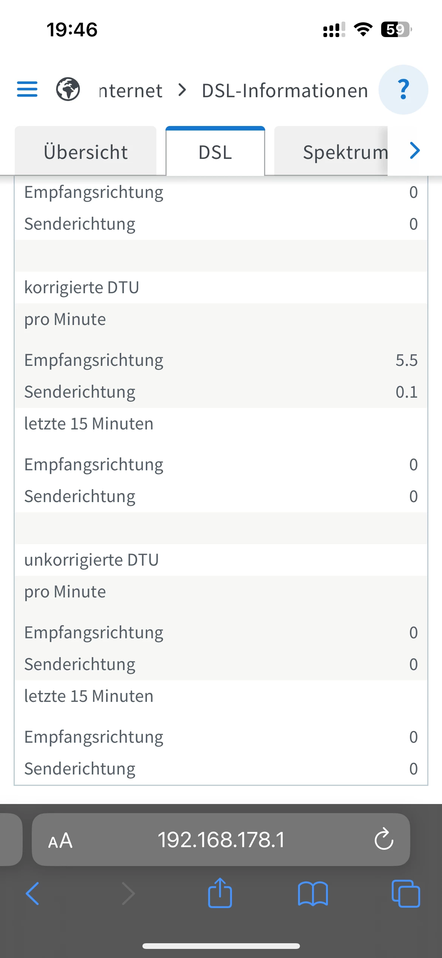Viewport: 442px width, 958px height.
Task: Open the hamburger navigation menu
Action: pyautogui.click(x=27, y=89)
